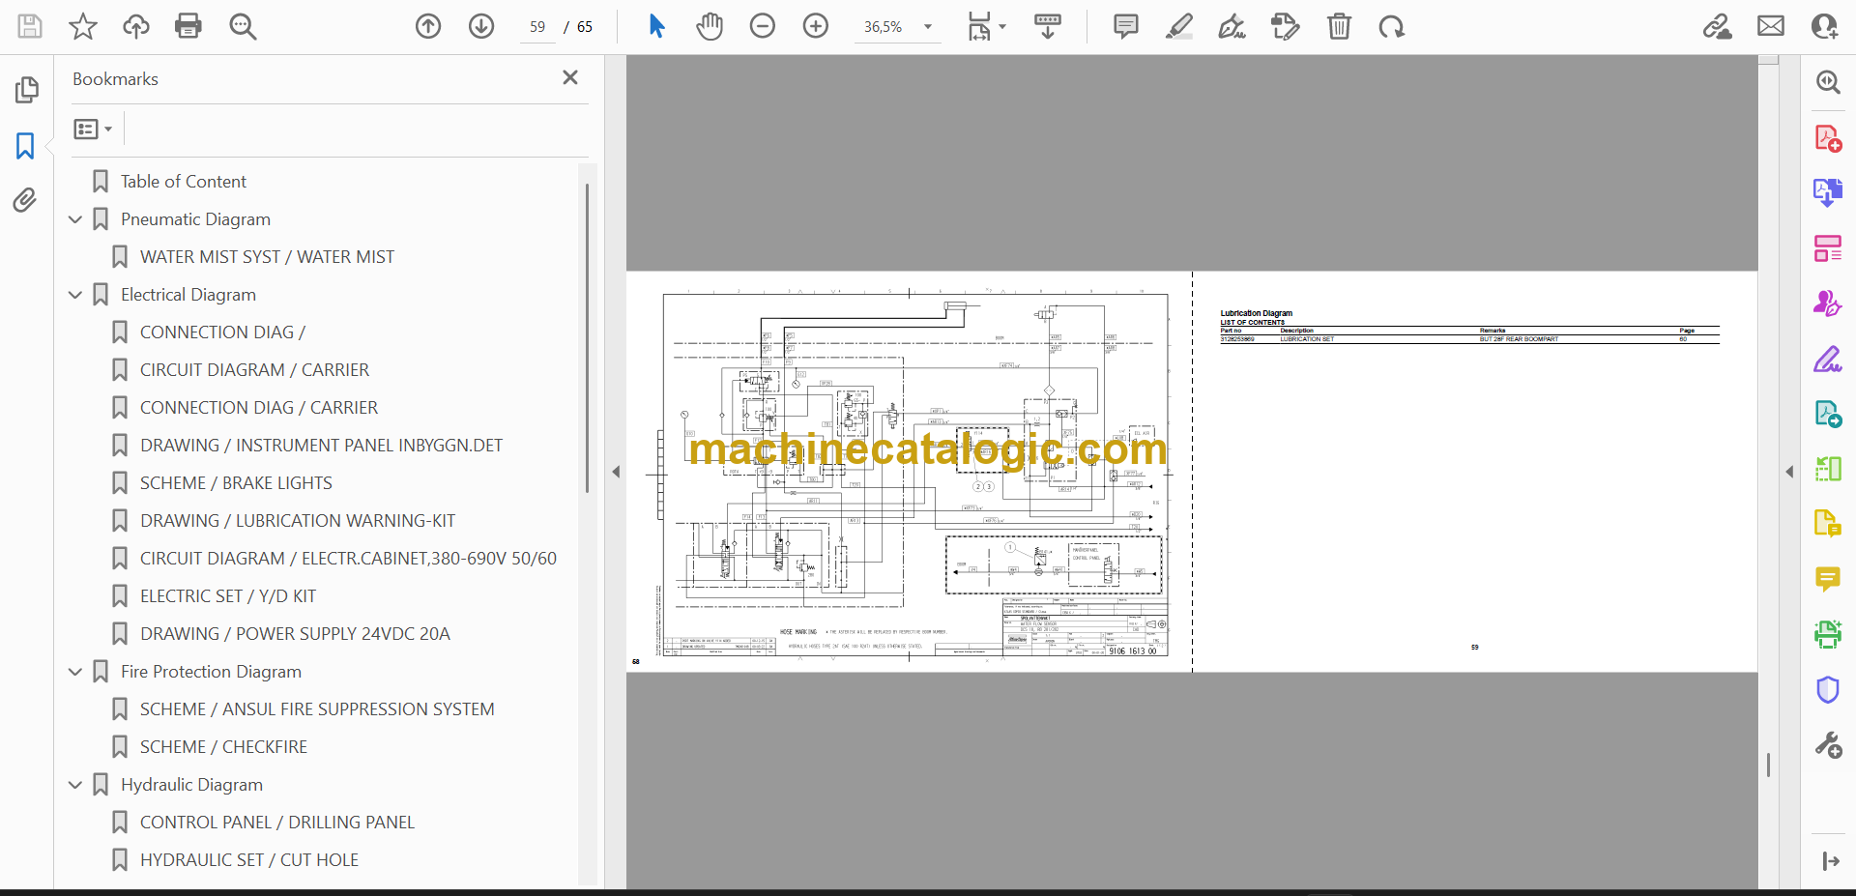
Task: Open DRAWING / LUBRICATION WARNING-KIT bookmark
Action: pos(298,521)
